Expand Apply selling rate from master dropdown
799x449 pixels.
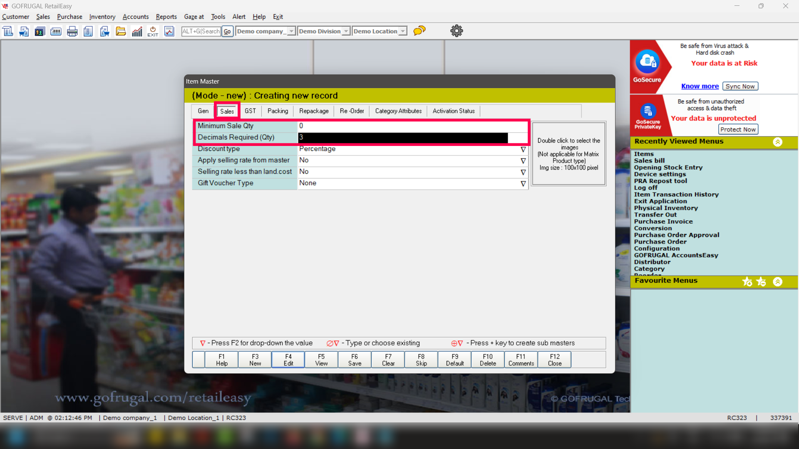(523, 160)
